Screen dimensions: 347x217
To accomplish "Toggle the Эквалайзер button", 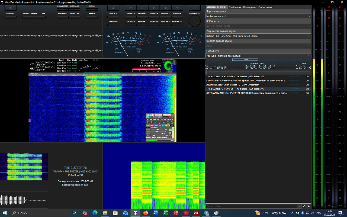I will 63,9.
